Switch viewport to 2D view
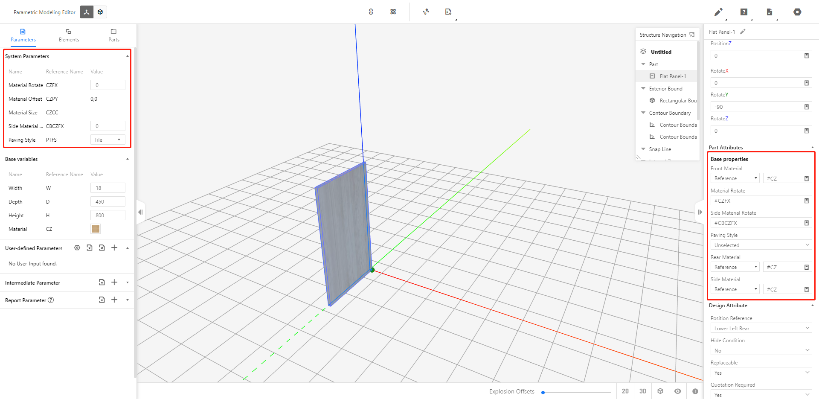 coord(625,391)
